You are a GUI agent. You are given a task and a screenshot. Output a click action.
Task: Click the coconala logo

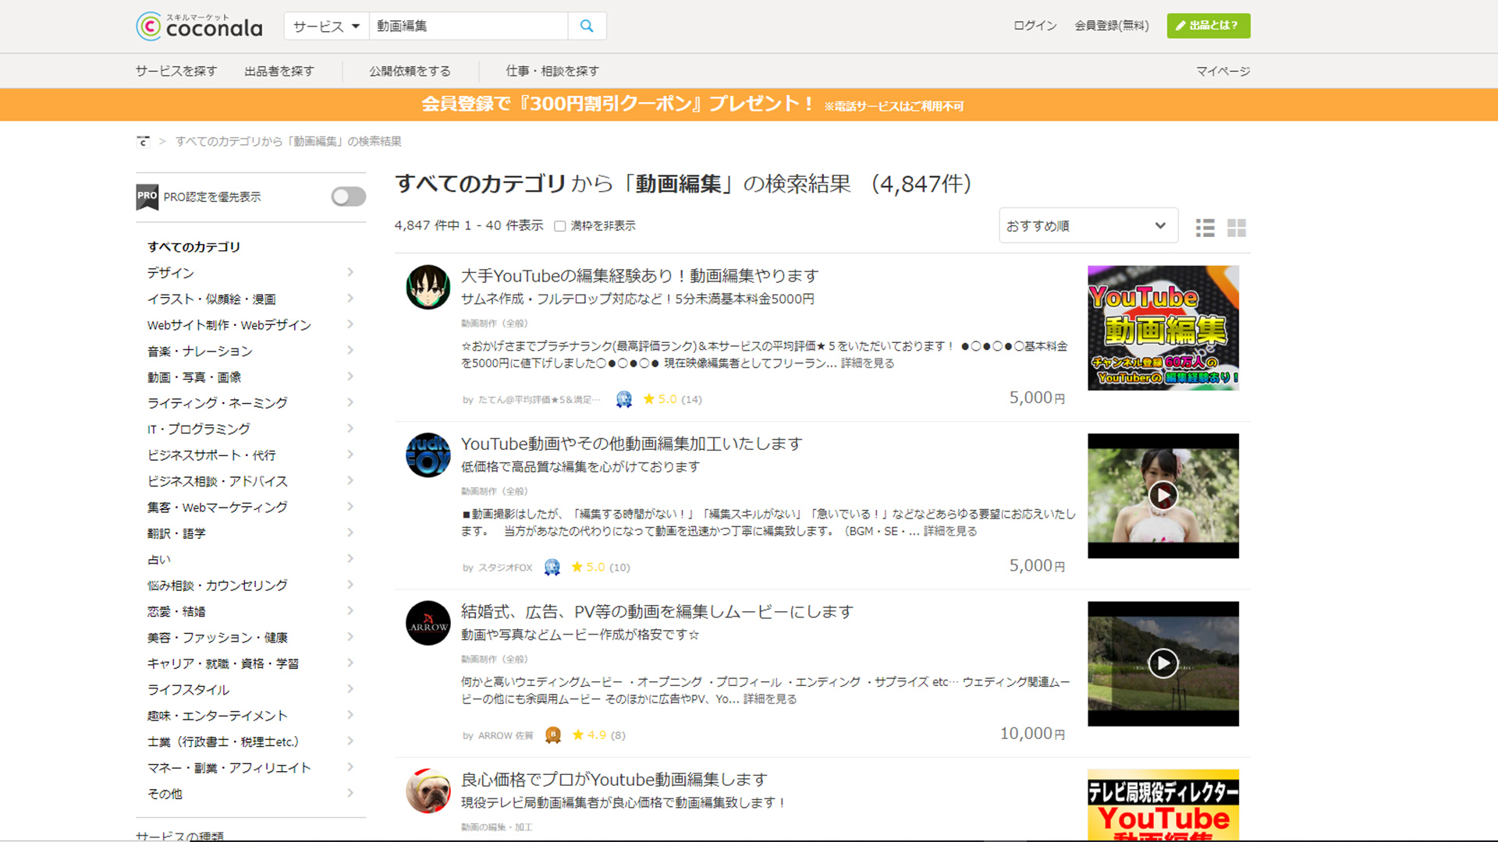tap(199, 27)
